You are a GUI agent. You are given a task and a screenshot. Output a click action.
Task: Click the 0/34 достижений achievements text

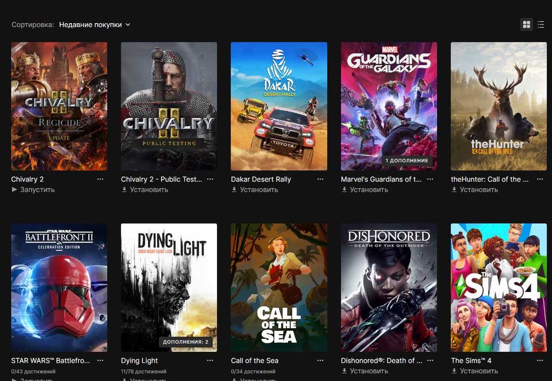pos(253,372)
